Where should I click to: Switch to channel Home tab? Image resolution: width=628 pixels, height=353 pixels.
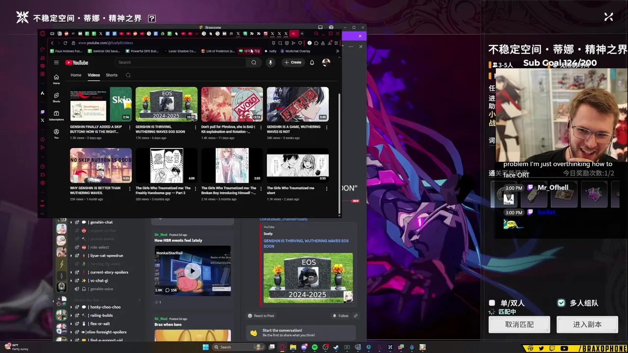(76, 75)
